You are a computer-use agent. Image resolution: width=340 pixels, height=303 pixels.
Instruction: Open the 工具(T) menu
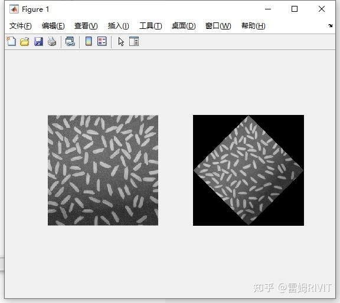(151, 26)
